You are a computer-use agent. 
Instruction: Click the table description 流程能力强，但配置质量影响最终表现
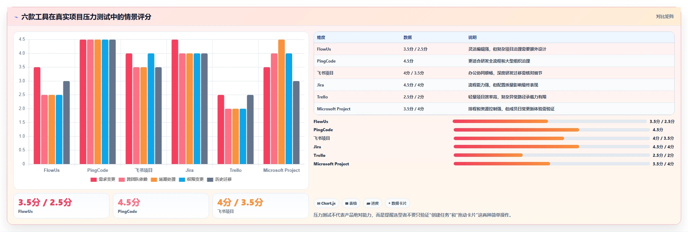point(503,85)
